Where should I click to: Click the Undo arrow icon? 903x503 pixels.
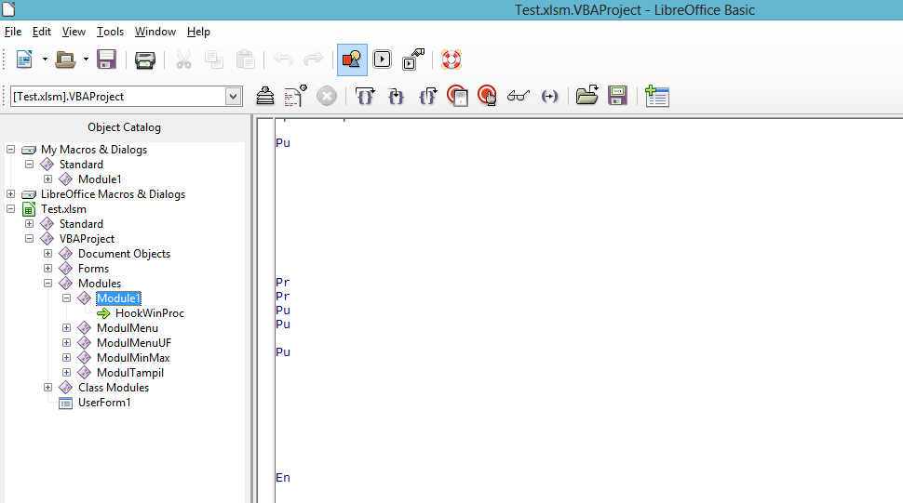coord(283,60)
